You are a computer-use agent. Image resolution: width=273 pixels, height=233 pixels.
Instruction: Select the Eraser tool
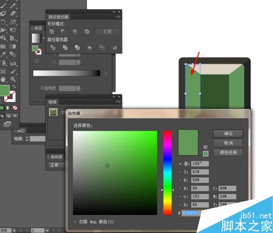13,14
